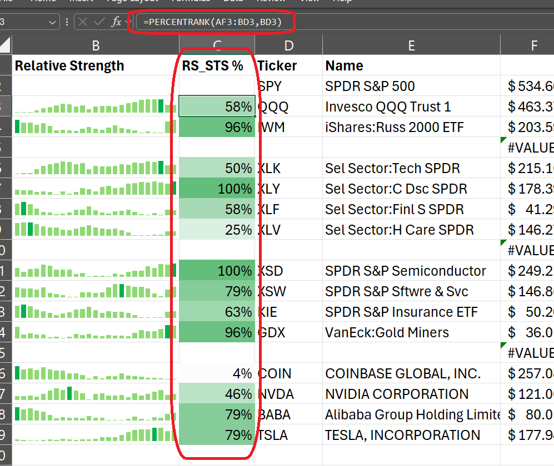Click 'TESLA, INCORPORATION' name cell
The height and width of the screenshot is (466, 554).
[411, 434]
